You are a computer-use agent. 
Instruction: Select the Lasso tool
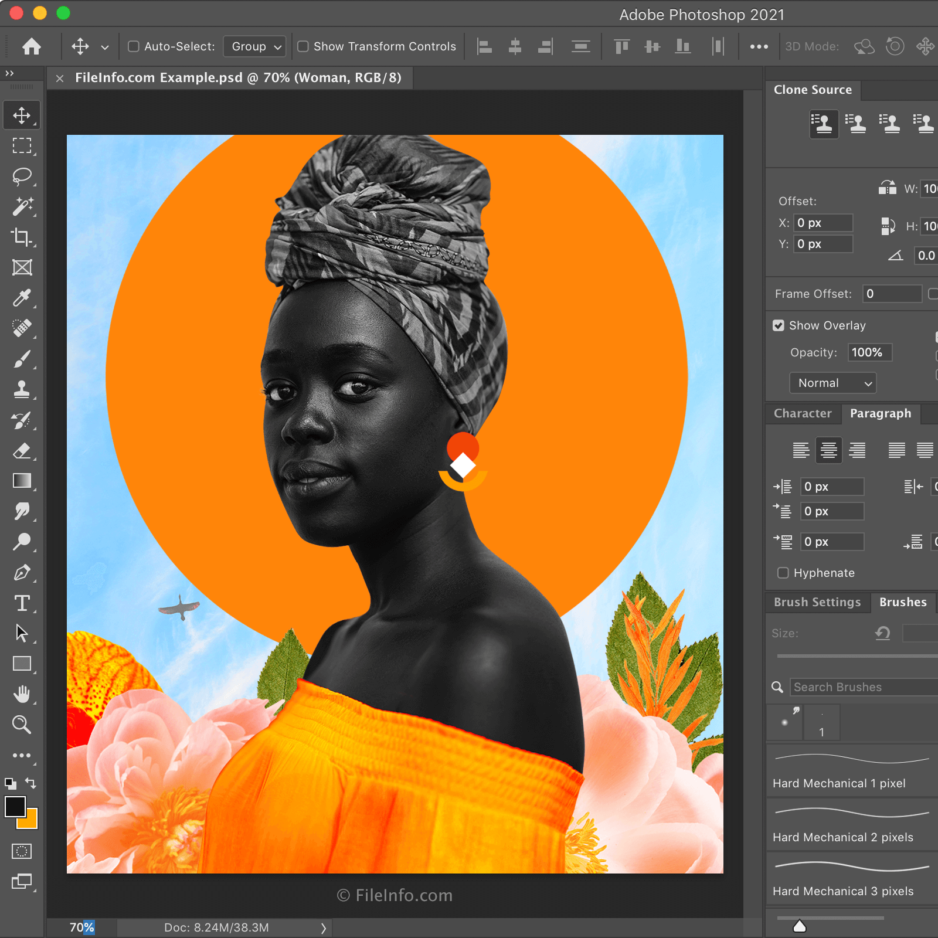[x=22, y=176]
